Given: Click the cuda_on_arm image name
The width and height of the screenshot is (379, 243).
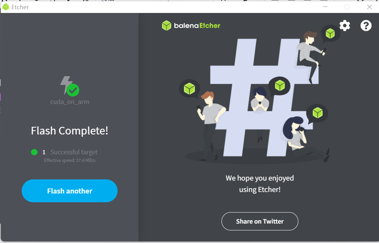Looking at the screenshot, I should [70, 102].
